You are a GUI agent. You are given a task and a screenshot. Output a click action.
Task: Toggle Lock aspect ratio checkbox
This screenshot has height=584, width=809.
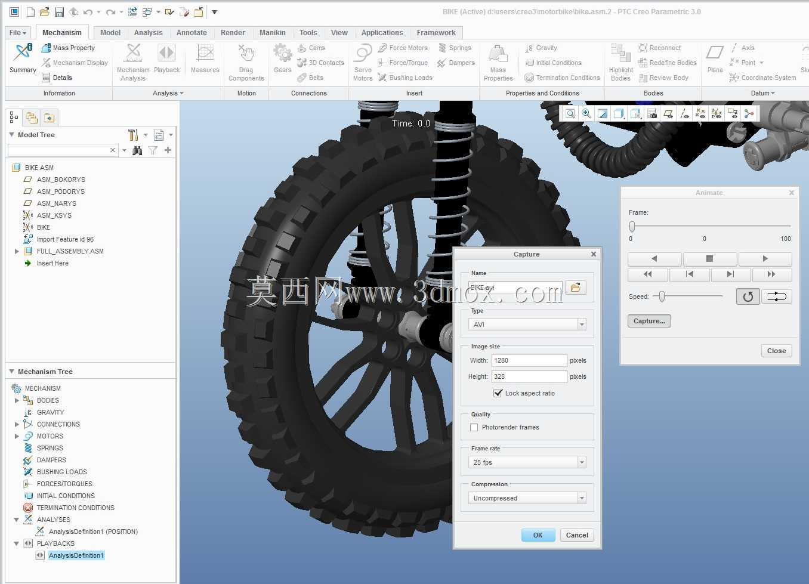[498, 393]
